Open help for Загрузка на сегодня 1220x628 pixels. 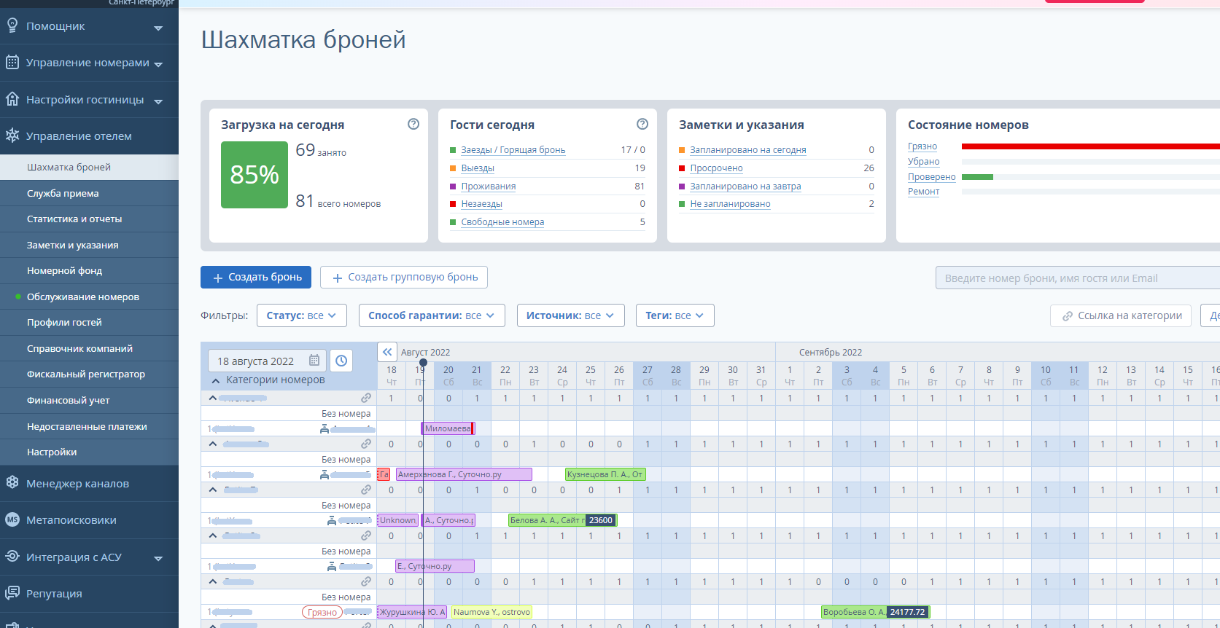[413, 124]
